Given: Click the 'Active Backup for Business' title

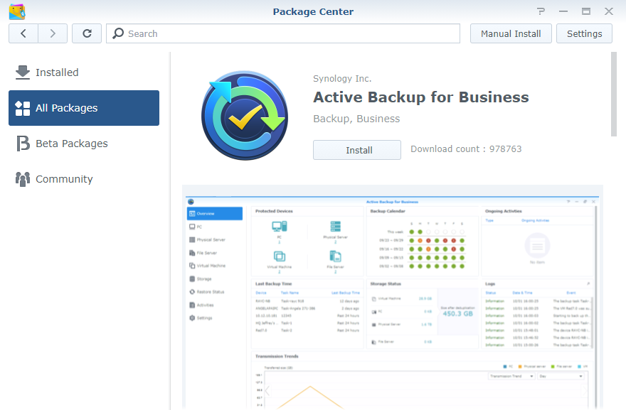Looking at the screenshot, I should tap(421, 97).
